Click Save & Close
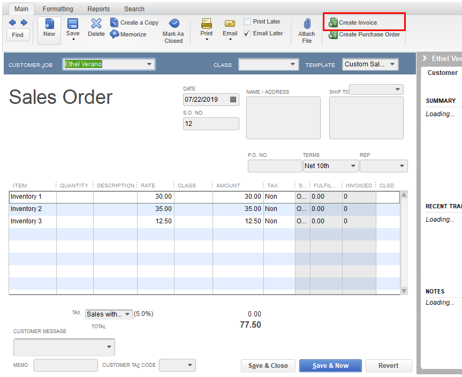Image resolution: width=462 pixels, height=377 pixels. pyautogui.click(x=268, y=366)
